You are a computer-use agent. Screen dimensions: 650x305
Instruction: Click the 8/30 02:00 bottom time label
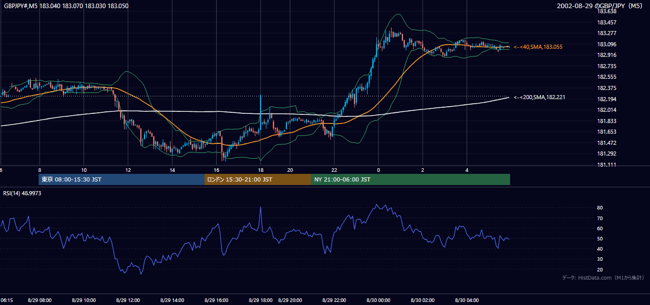[423, 300]
